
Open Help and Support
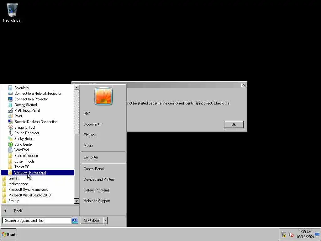click(97, 201)
